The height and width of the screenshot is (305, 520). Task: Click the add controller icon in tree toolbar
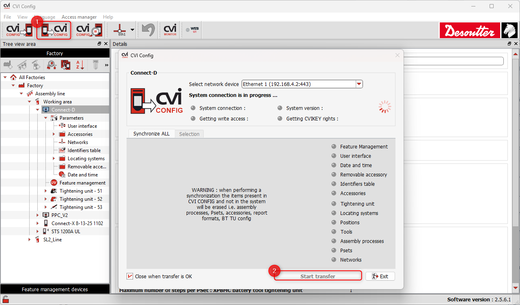65,64
